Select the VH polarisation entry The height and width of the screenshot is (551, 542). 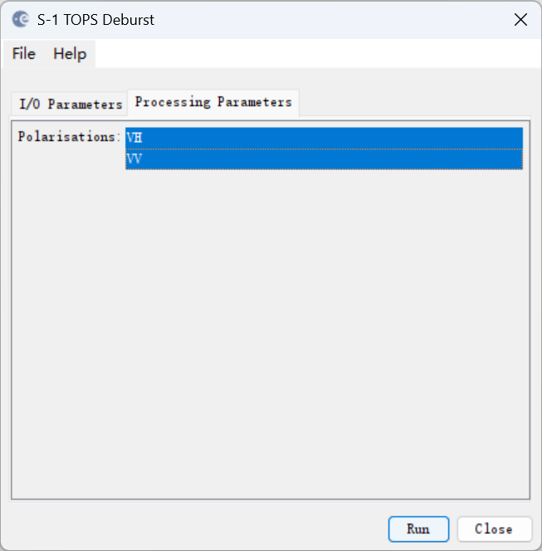324,138
